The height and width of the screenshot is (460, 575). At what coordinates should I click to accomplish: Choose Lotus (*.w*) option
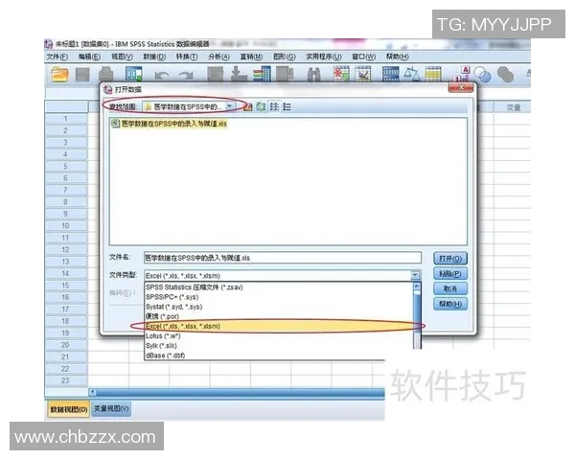click(279, 336)
